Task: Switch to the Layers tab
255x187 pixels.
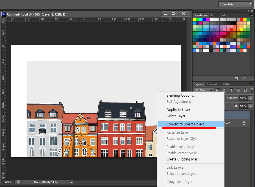Action: (x=199, y=84)
